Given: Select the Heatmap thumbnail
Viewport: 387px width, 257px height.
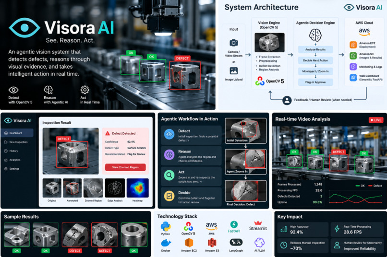Looking at the screenshot, I should click(137, 188).
